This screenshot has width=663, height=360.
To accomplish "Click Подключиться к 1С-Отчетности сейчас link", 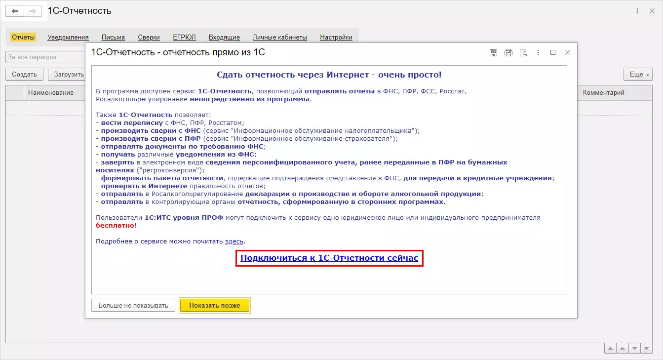I will point(329,258).
